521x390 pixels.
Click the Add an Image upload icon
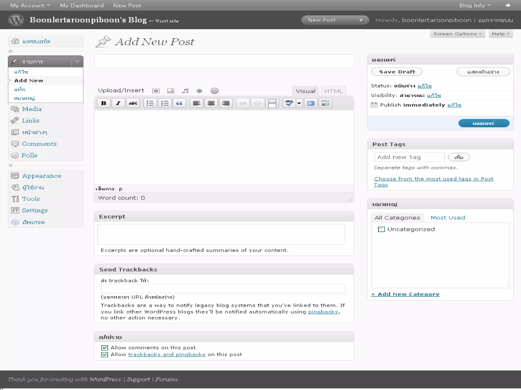pyautogui.click(x=156, y=91)
